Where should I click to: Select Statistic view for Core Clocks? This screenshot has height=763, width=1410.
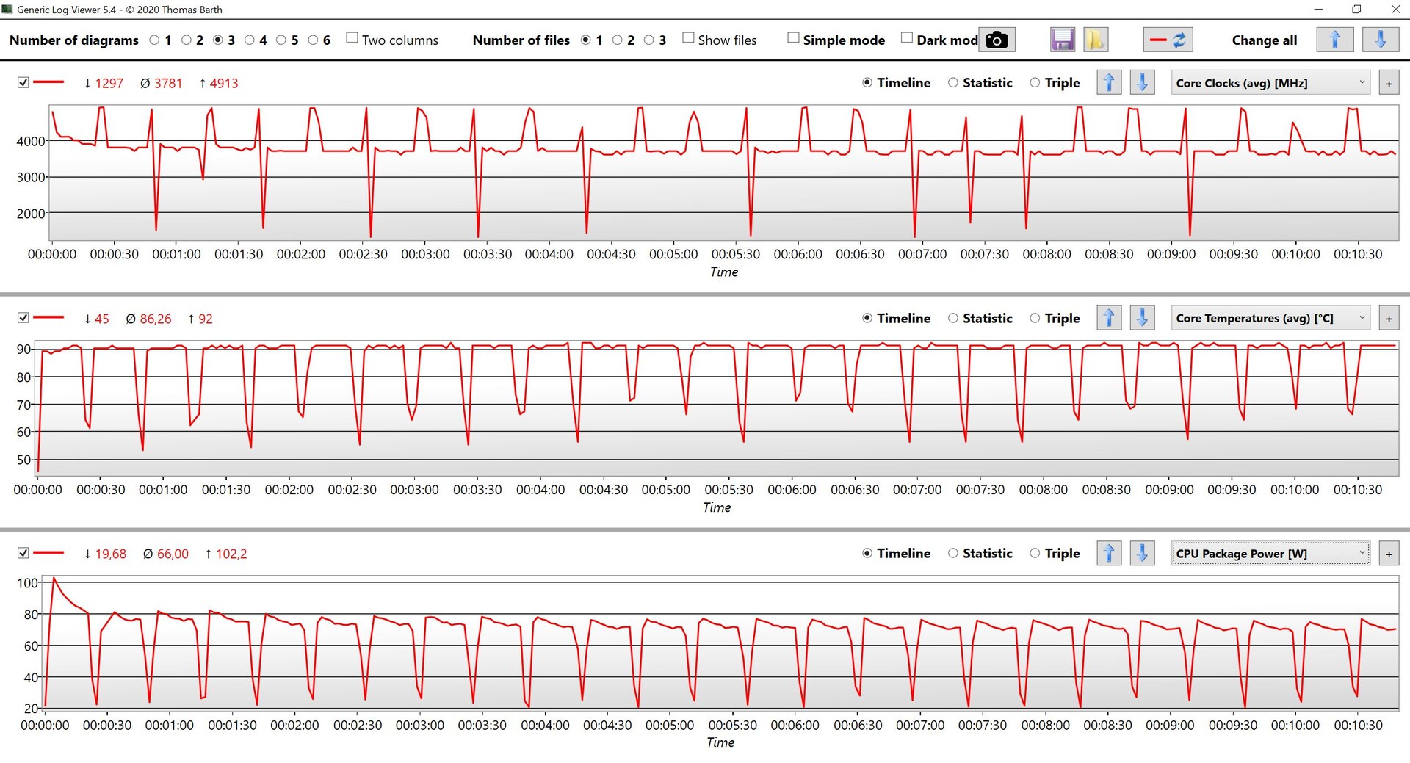[953, 83]
